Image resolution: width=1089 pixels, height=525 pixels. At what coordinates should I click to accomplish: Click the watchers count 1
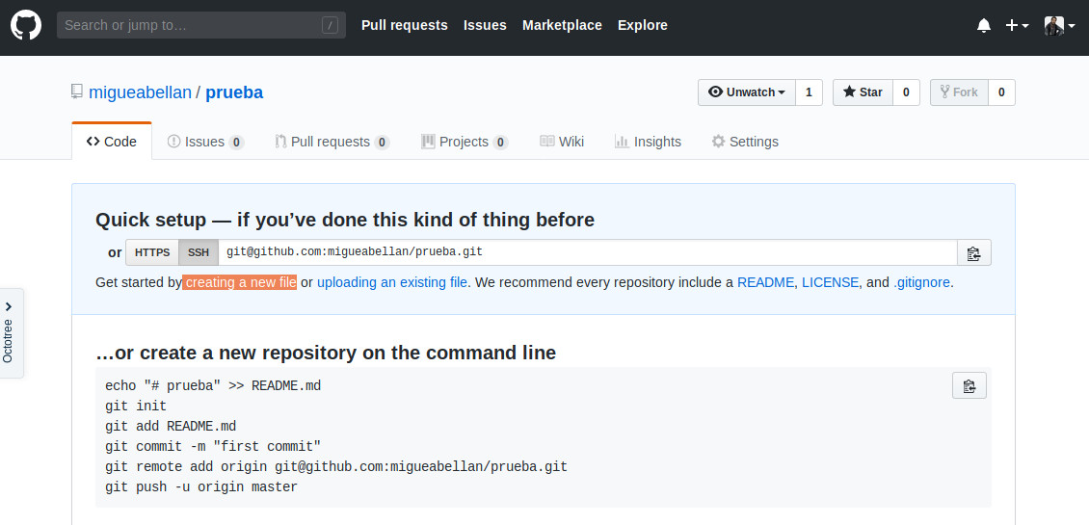(809, 92)
